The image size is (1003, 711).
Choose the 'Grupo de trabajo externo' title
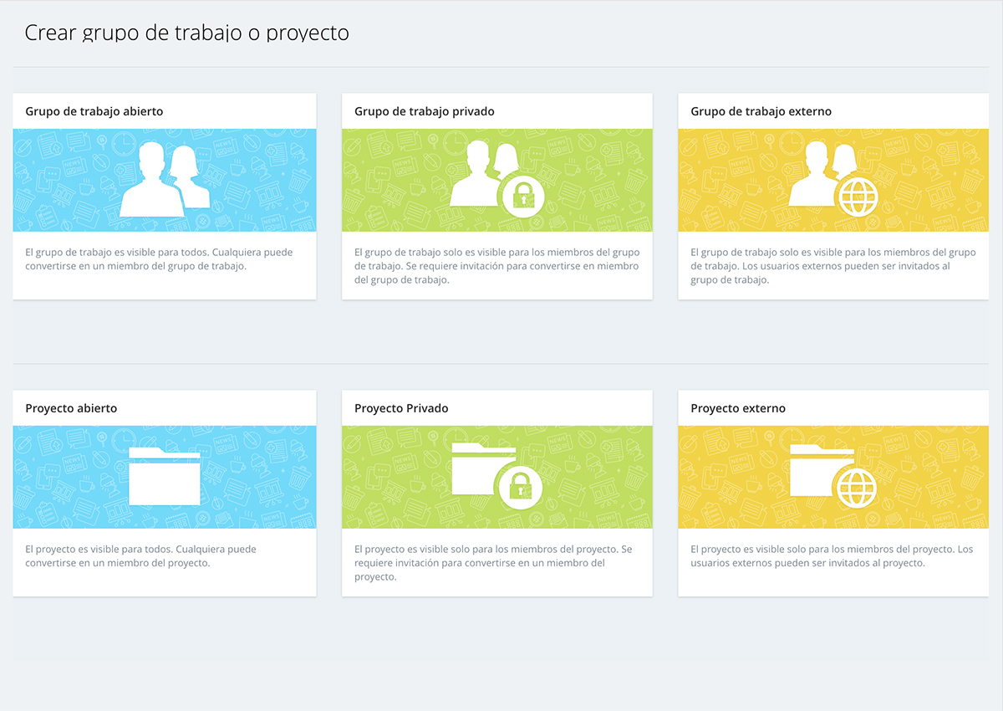[x=761, y=111]
